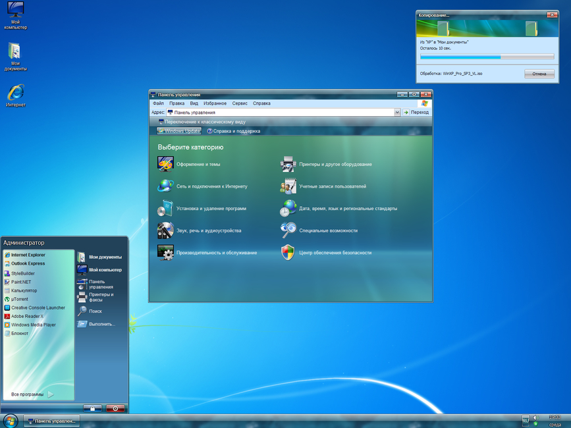Open the Sound, speech and audio devices icon

(165, 230)
